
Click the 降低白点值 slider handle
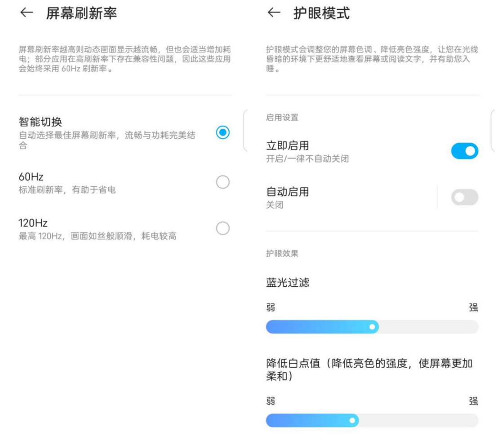352,421
